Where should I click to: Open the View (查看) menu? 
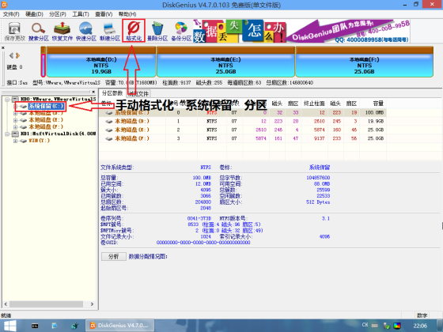(x=104, y=14)
